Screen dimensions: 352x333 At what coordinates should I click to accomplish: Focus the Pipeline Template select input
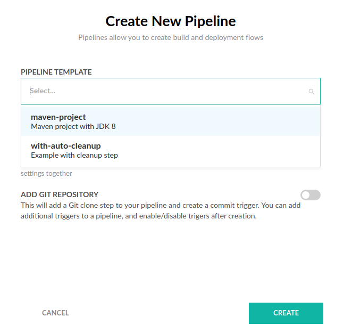pyautogui.click(x=165, y=91)
